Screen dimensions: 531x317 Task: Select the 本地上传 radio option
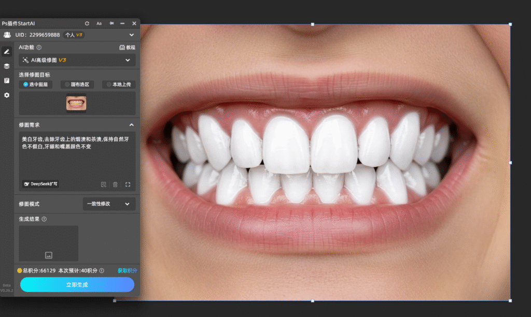click(119, 84)
